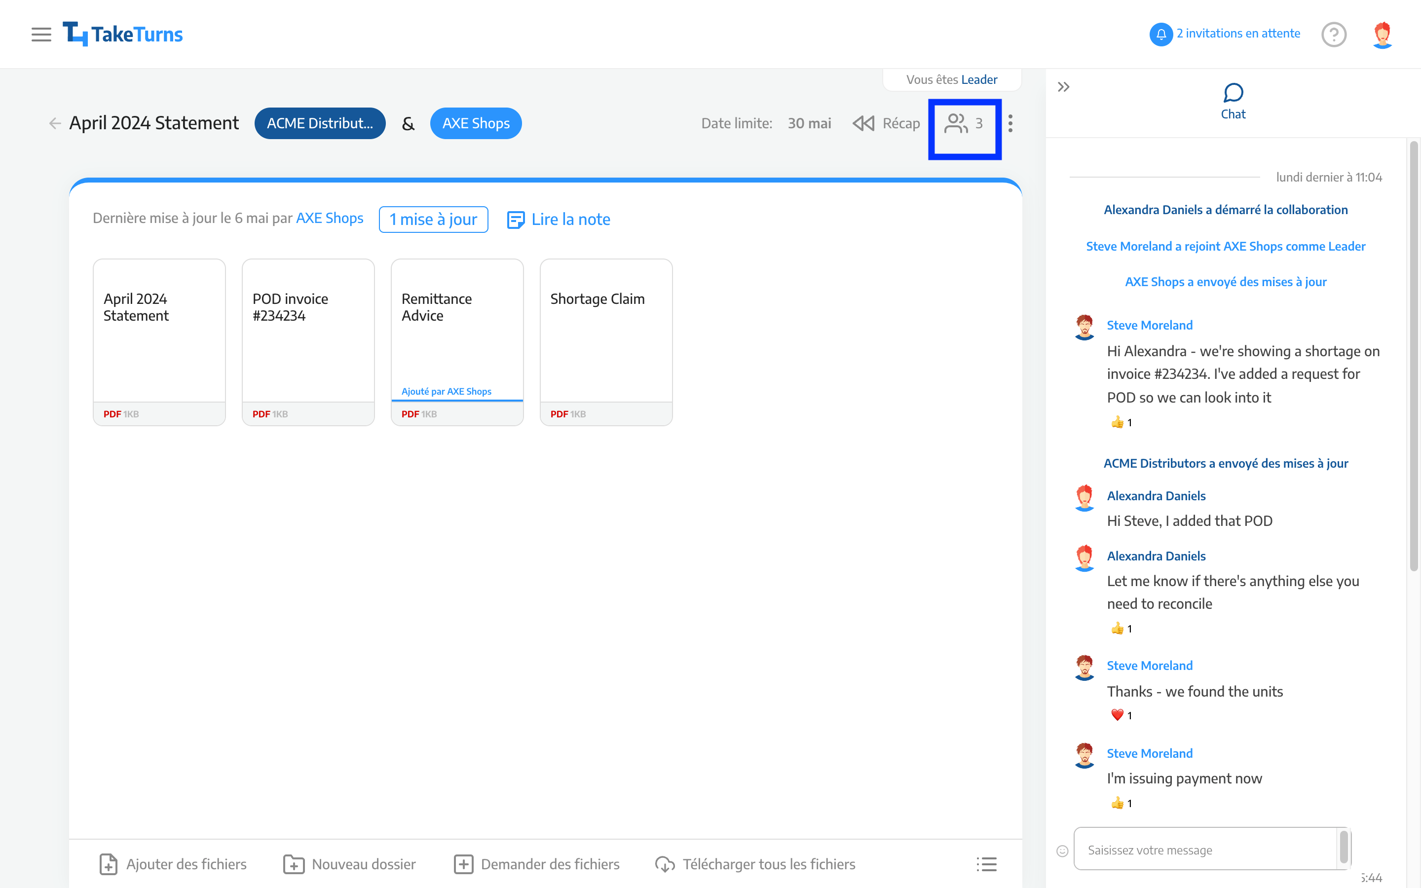This screenshot has width=1421, height=888.
Task: Open the Récap rewind view
Action: [x=886, y=123]
